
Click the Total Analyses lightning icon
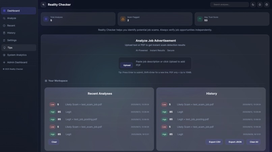(46, 19)
